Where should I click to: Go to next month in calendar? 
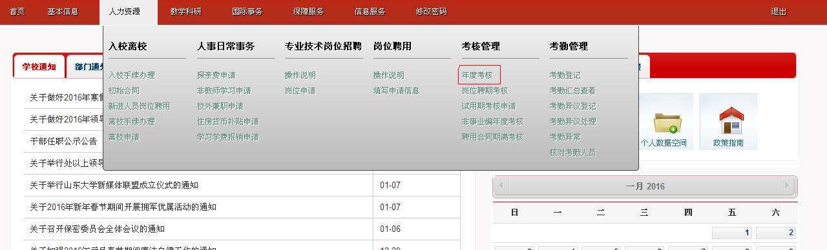point(786,186)
